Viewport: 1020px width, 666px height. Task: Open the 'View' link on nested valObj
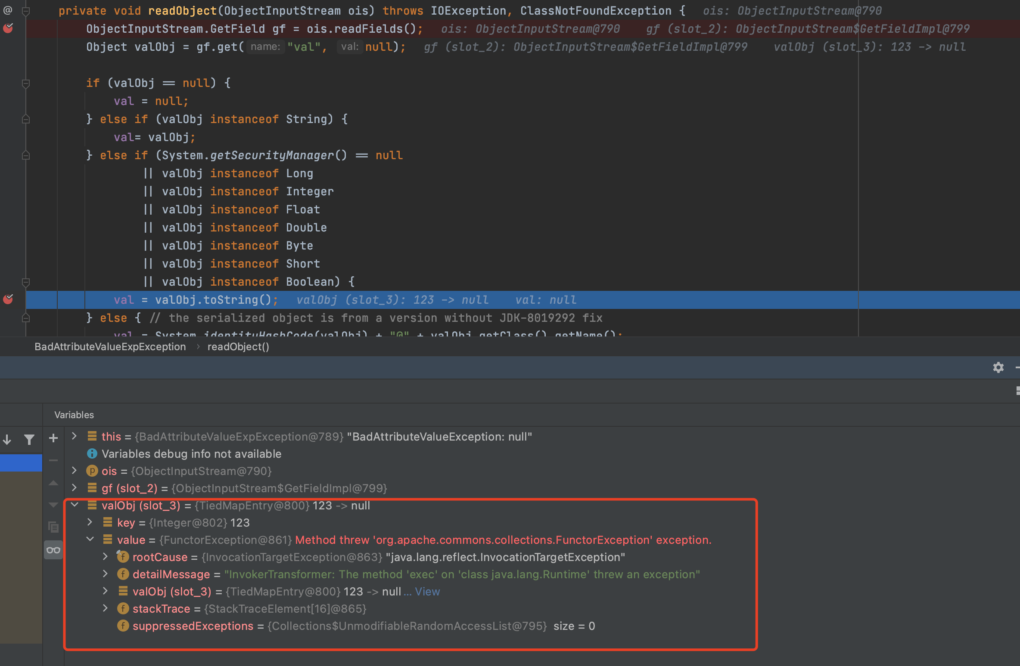[x=427, y=592]
